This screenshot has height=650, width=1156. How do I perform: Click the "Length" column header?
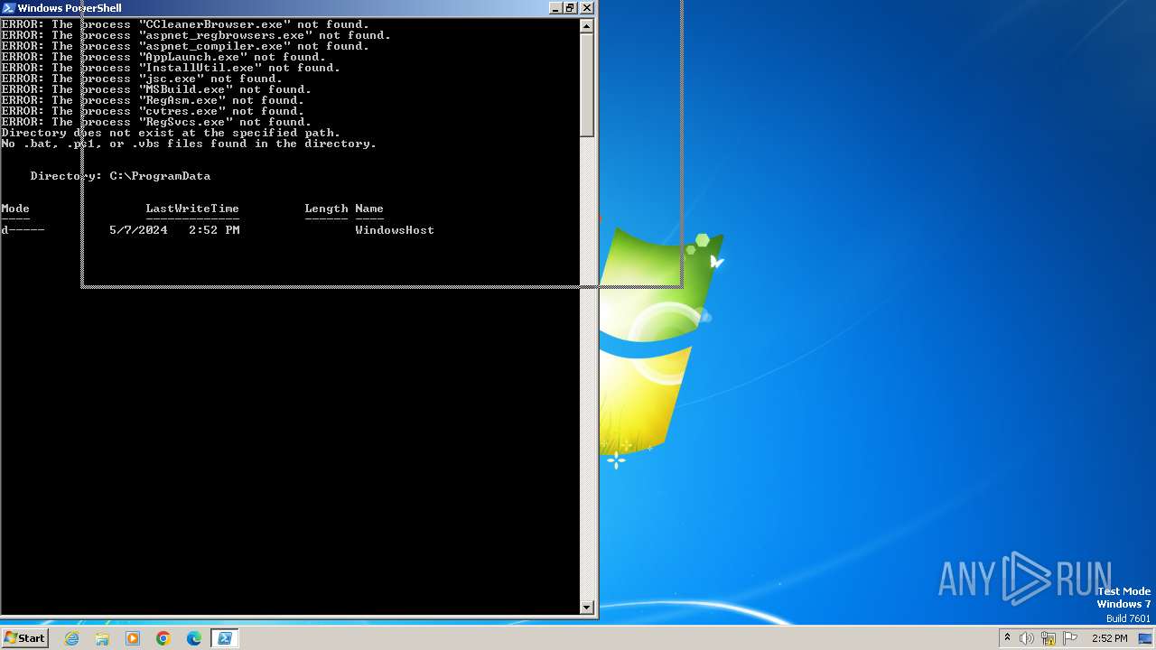tap(326, 209)
